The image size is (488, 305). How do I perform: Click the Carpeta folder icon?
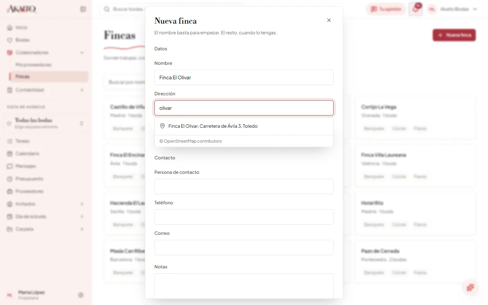10,229
